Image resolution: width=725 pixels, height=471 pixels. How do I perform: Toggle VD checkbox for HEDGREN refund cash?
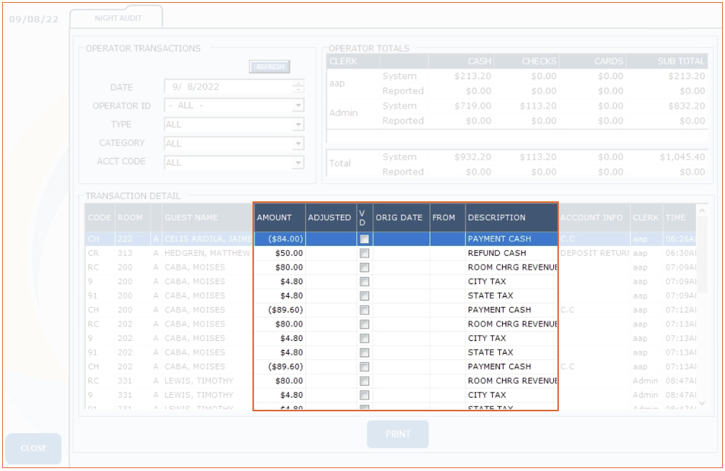pyautogui.click(x=365, y=253)
